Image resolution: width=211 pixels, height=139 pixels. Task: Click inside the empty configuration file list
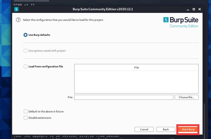[x=136, y=82]
